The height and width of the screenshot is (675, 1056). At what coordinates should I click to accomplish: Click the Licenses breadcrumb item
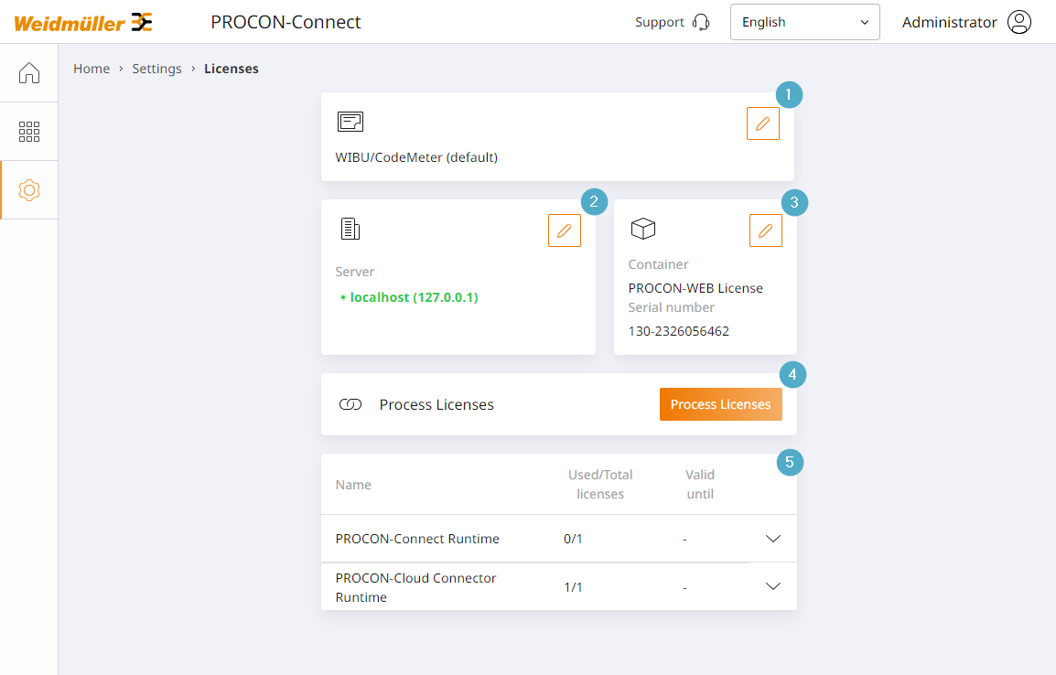[x=231, y=69]
